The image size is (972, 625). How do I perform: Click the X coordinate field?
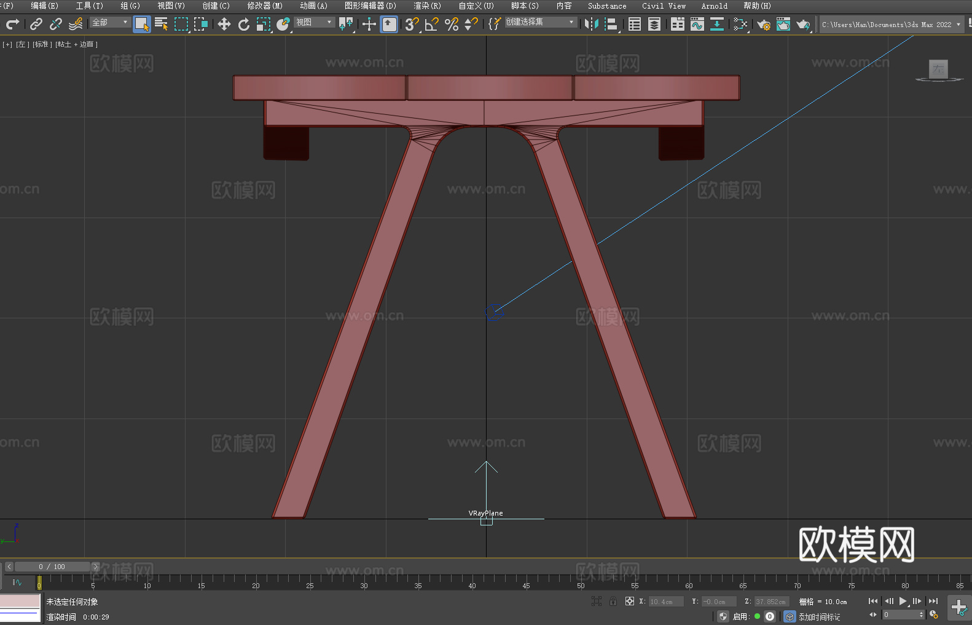(666, 602)
